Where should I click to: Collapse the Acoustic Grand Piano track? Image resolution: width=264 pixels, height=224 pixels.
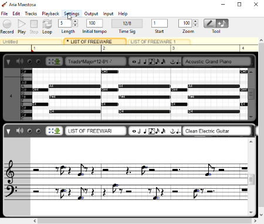pyautogui.click(x=8, y=62)
